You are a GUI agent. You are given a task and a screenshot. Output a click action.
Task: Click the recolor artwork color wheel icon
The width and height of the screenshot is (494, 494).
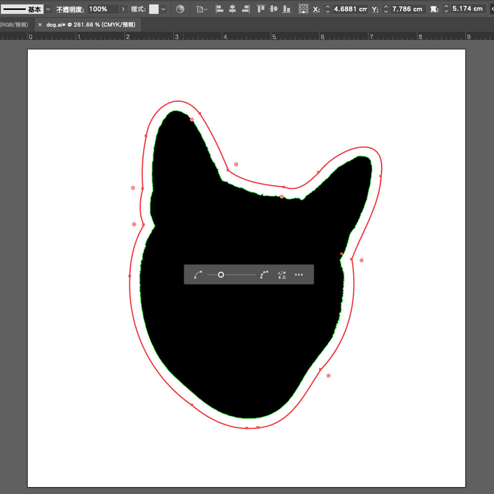point(180,9)
